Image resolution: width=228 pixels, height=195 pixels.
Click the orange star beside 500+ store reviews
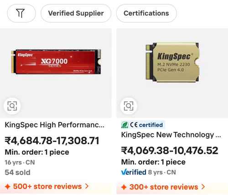[x=8, y=186]
